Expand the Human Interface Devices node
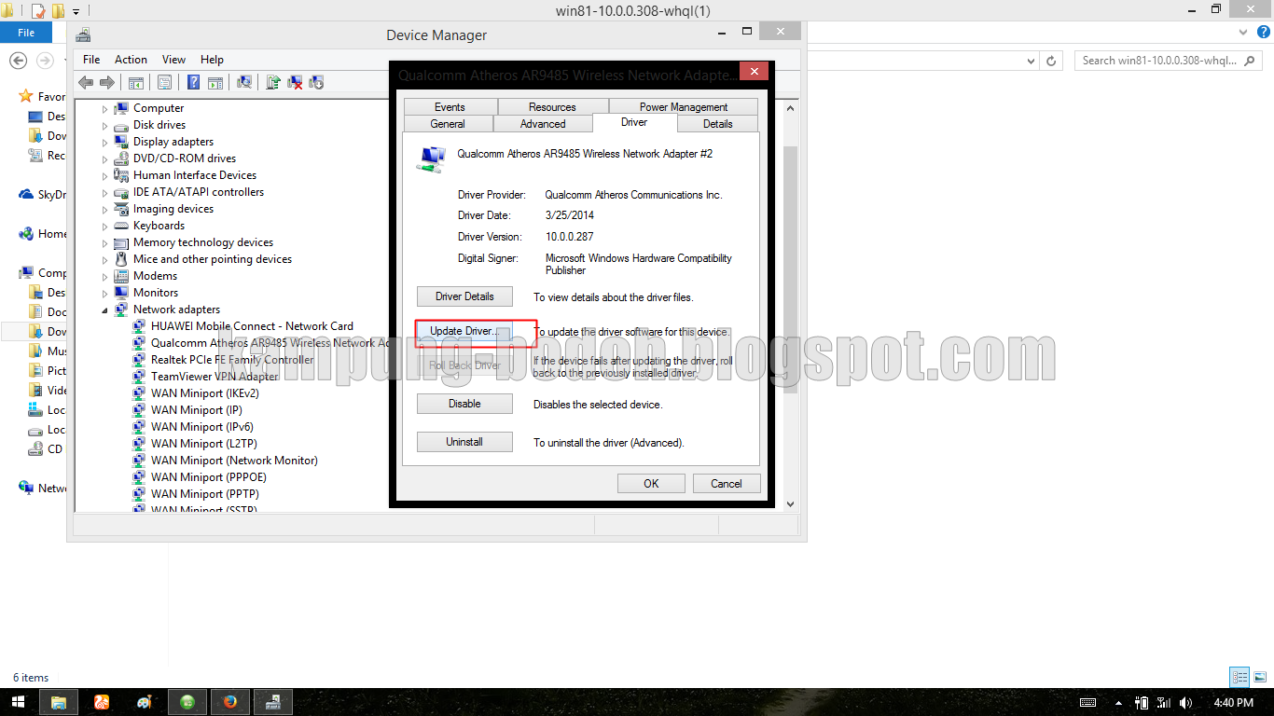This screenshot has height=716, width=1274. tap(105, 176)
